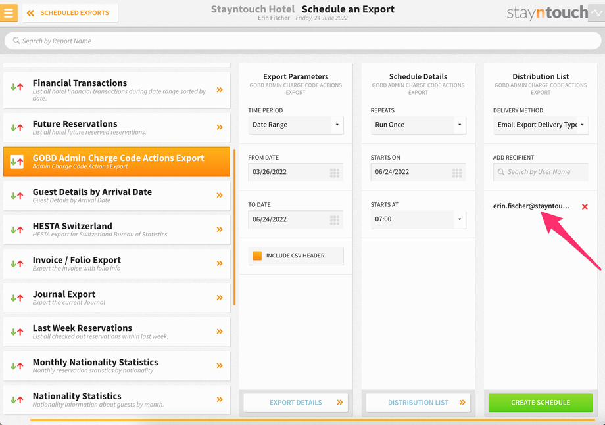Click GOBD Admin Charge Code export icon

16,162
